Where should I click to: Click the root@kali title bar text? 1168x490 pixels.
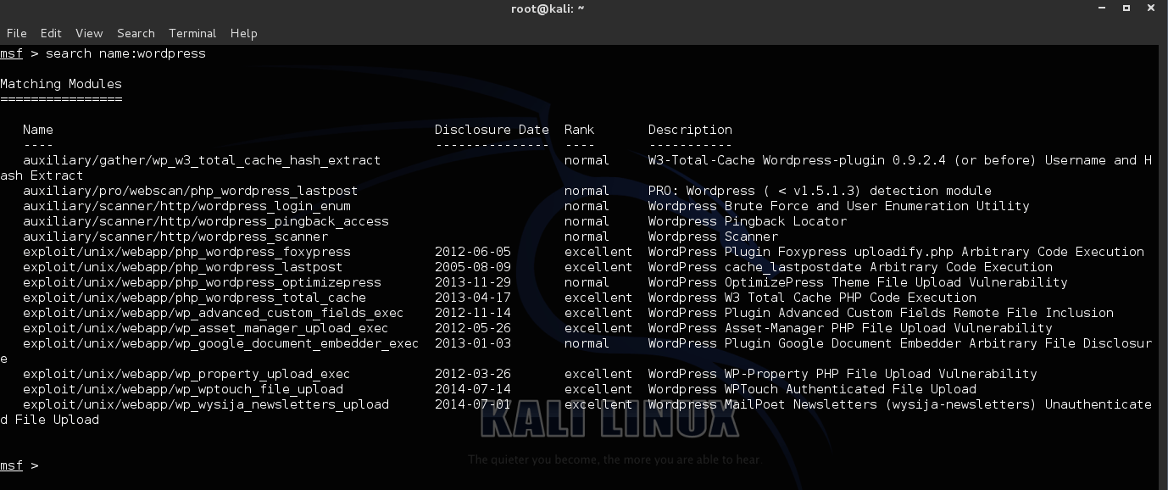click(548, 8)
